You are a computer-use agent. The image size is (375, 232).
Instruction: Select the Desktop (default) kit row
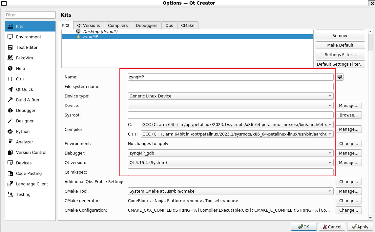187,32
